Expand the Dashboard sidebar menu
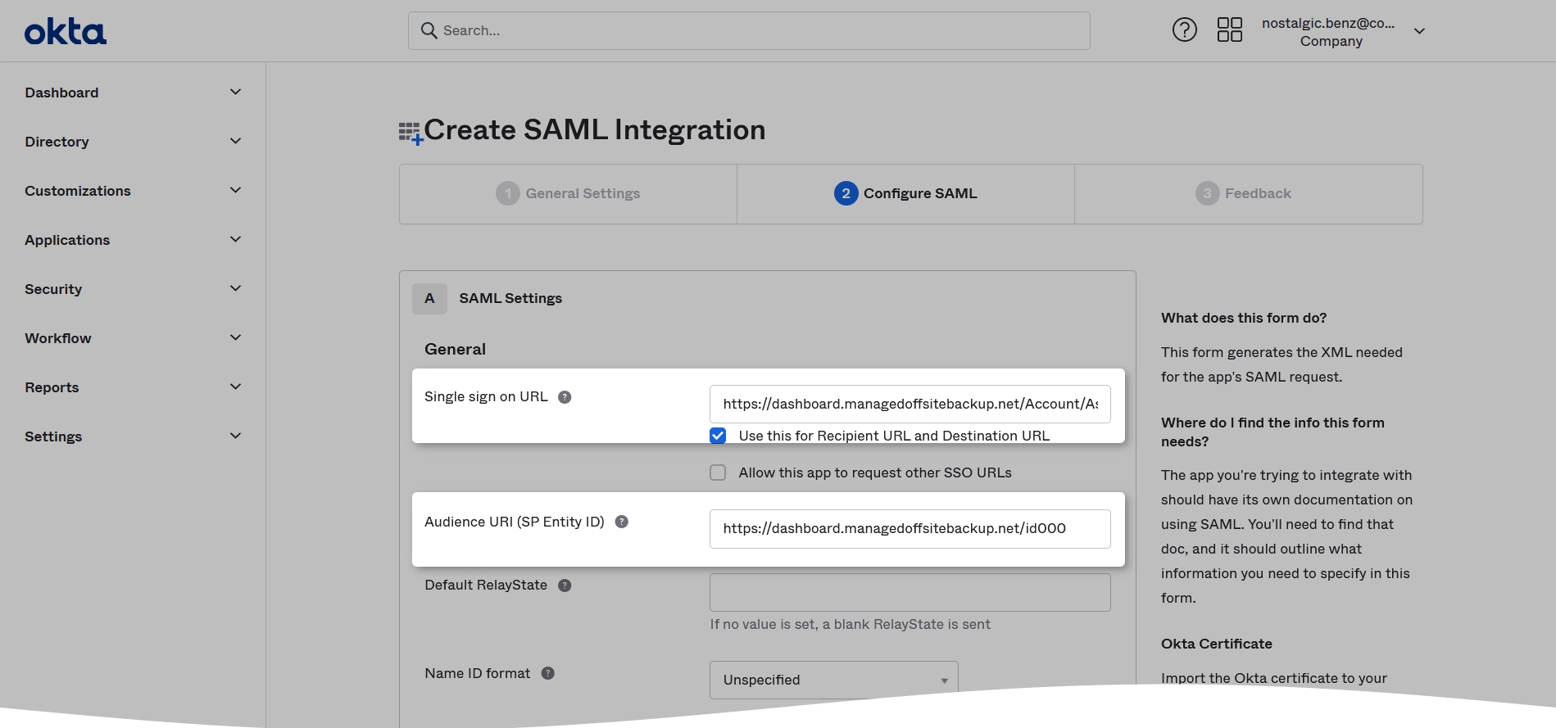1556x728 pixels. pyautogui.click(x=235, y=93)
